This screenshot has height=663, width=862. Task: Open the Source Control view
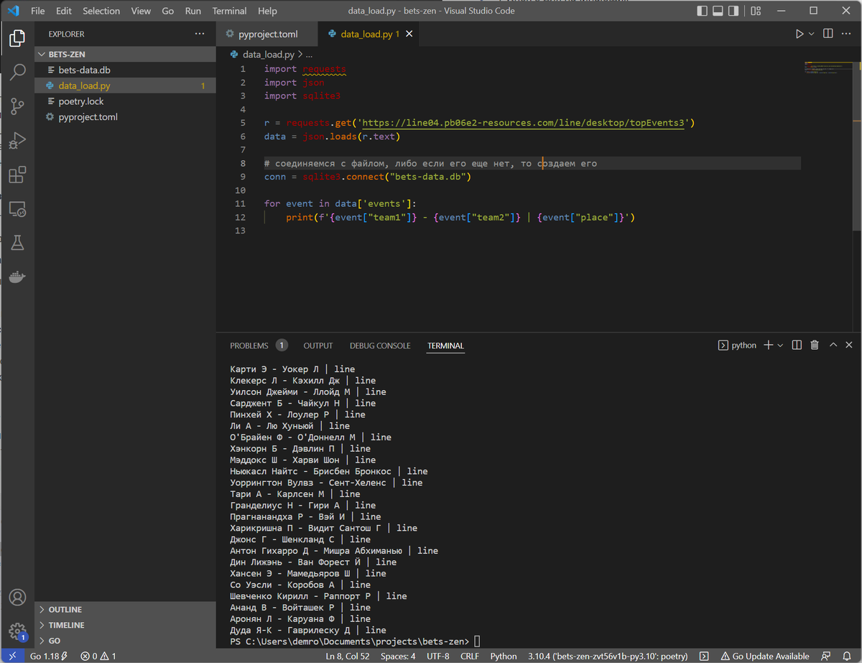[x=17, y=106]
